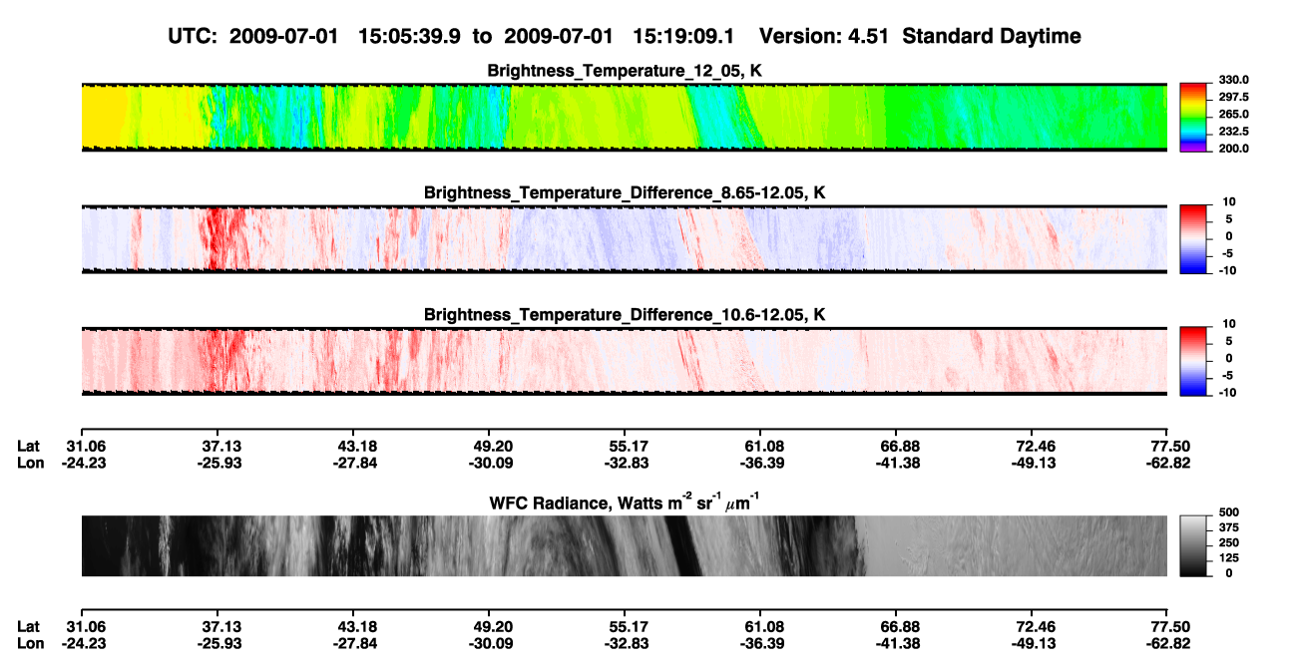Click the '330.0' colorbar maximum label
This screenshot has height=665, width=1297.
coord(1234,81)
